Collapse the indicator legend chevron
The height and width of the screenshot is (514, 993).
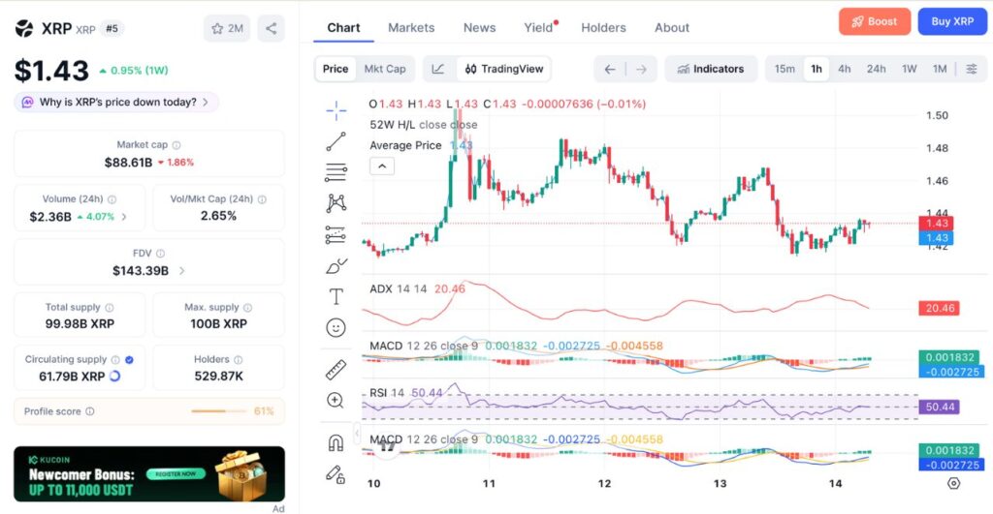coord(382,166)
